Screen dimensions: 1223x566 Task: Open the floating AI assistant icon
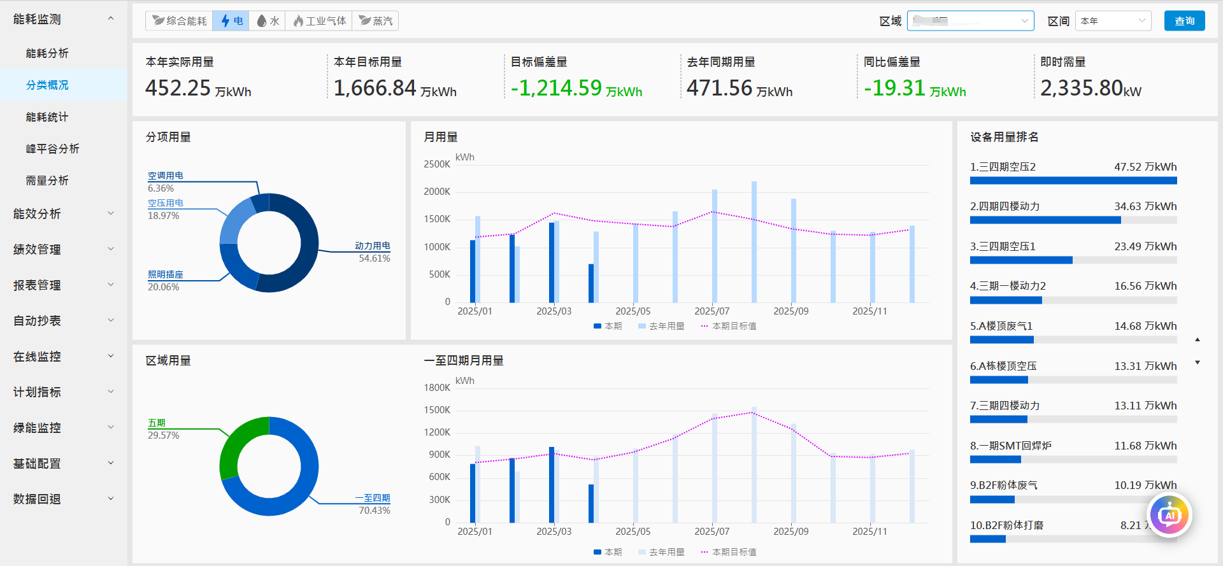(1169, 515)
